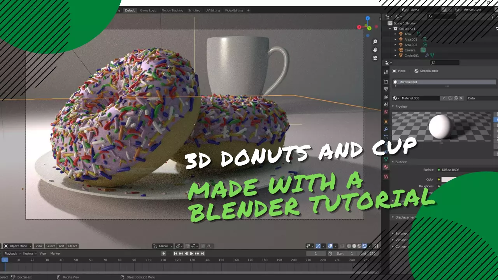Click the light data icon beside Area.001
This screenshot has height=280, width=498.
click(425, 39)
